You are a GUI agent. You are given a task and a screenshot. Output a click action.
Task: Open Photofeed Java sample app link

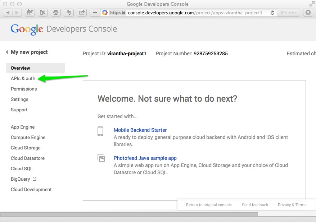tap(145, 158)
